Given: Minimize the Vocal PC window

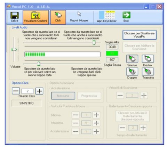Looking at the screenshot, I should point(146,7).
